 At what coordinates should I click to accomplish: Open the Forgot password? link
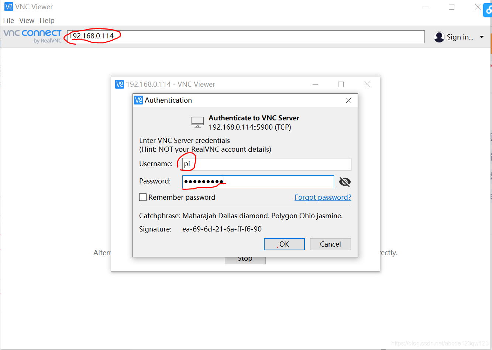[x=323, y=197]
